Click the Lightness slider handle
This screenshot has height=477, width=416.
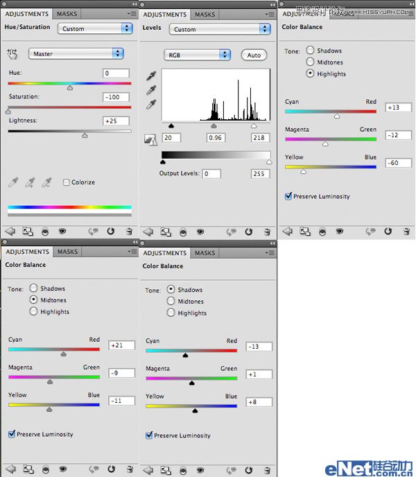85,135
